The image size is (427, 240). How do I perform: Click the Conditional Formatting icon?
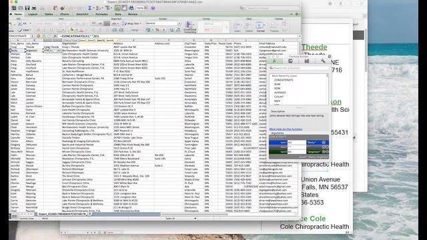point(189,27)
